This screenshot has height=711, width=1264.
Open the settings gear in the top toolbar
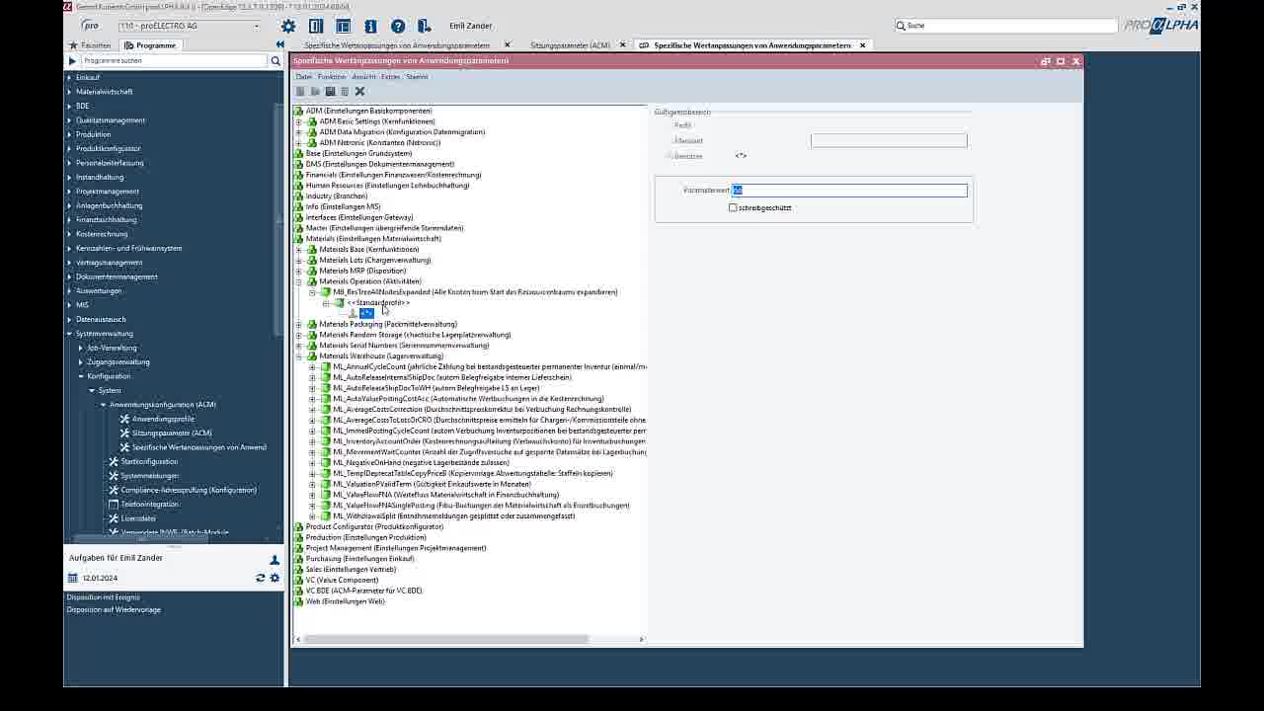[x=288, y=27]
